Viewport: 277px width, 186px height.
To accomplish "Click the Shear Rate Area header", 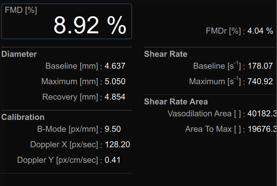I will (176, 102).
